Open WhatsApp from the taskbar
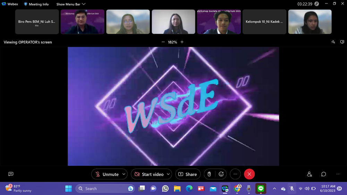Screen dimensions: 347x195 coord(165,188)
